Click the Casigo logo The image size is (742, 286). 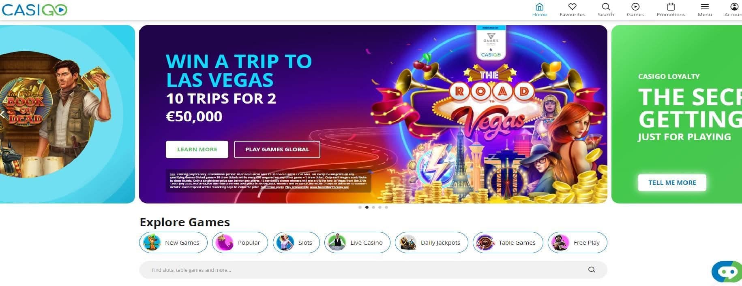tap(34, 10)
